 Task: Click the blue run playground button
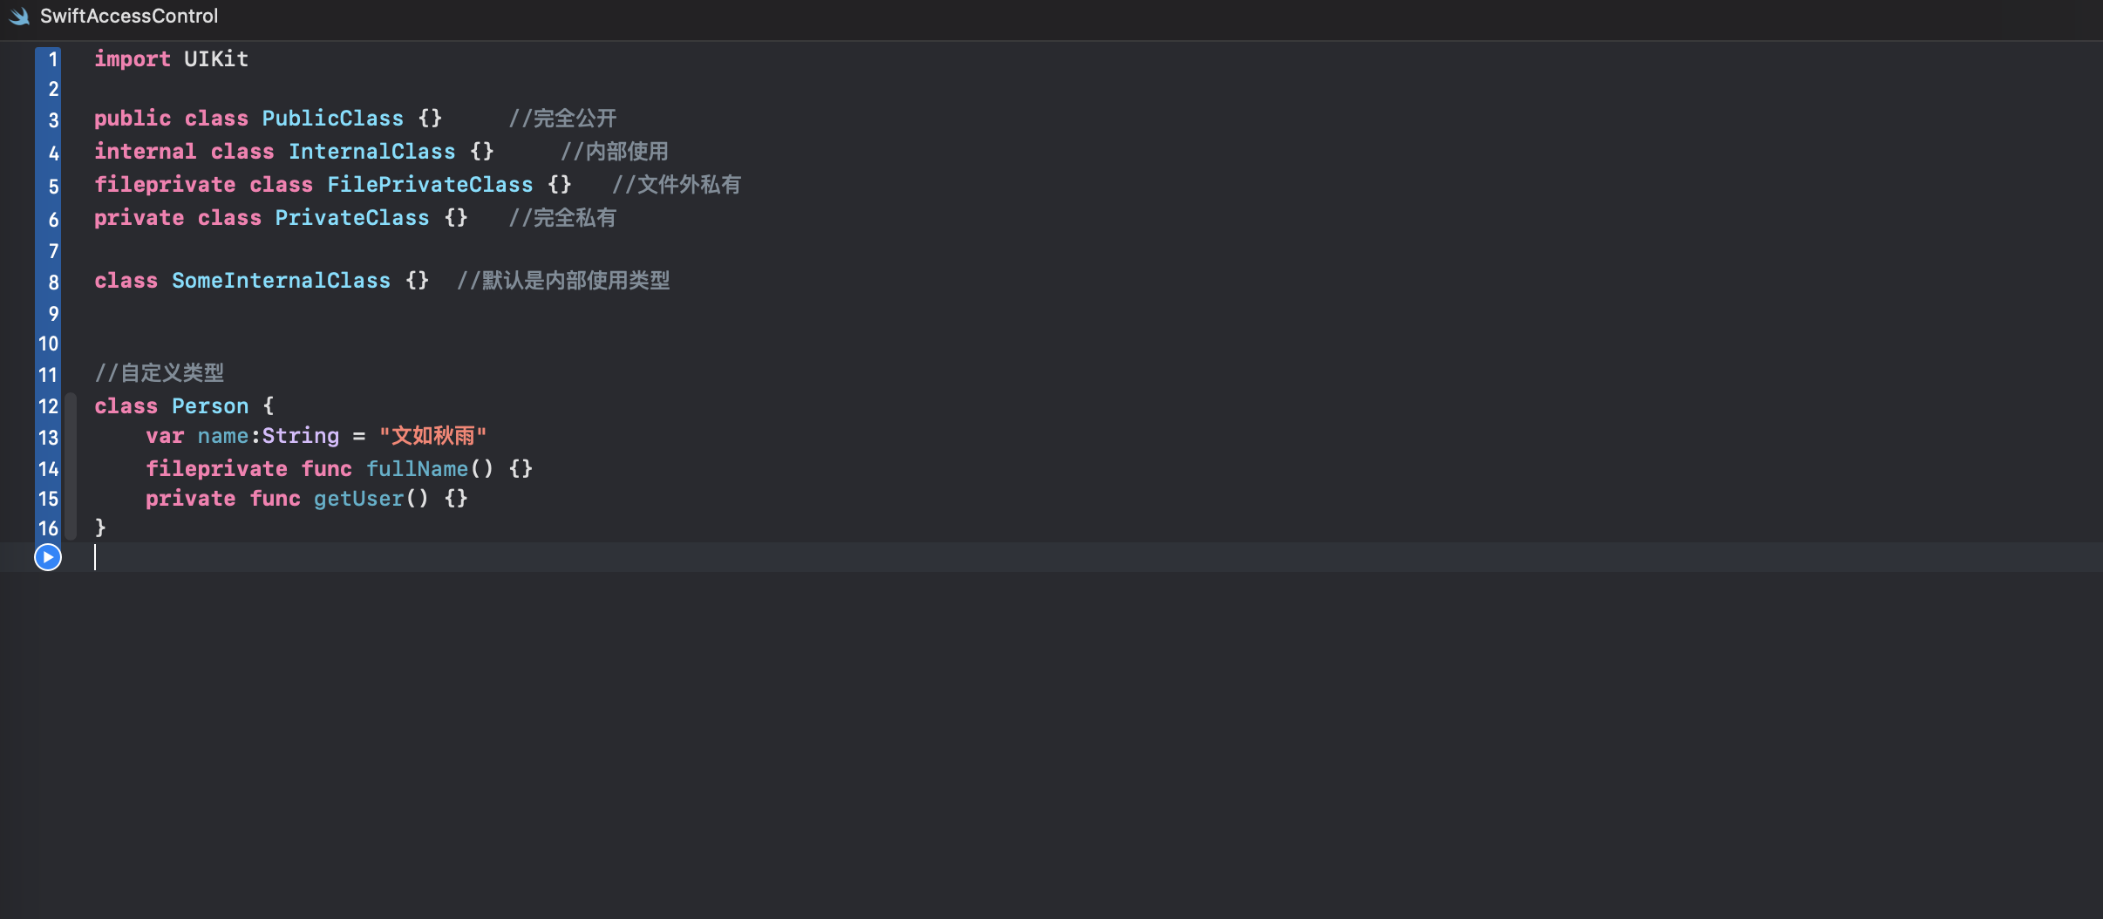tap(48, 557)
